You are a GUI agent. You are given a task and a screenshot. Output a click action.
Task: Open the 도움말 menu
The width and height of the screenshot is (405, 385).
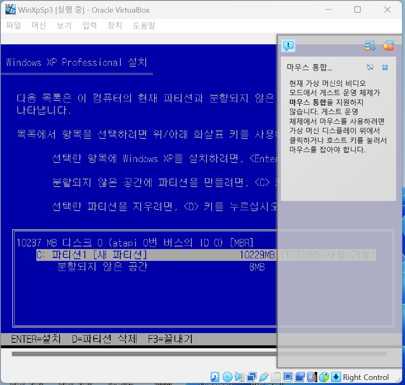coord(144,25)
